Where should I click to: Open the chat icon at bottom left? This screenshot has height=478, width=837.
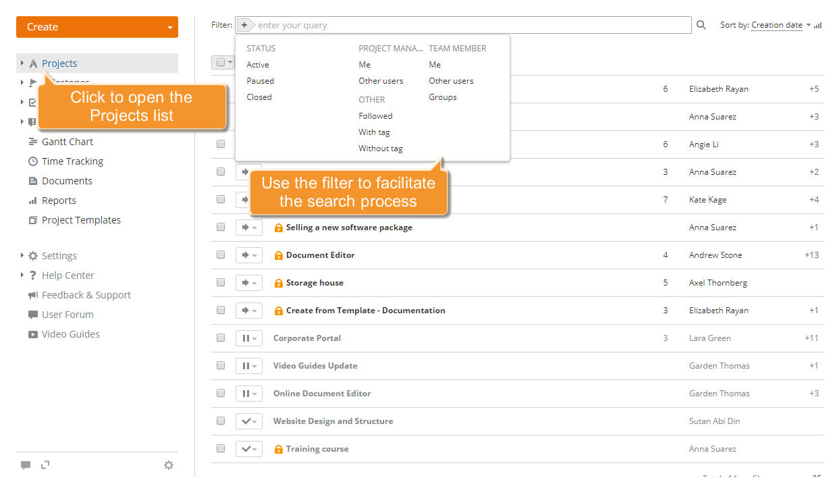point(26,464)
